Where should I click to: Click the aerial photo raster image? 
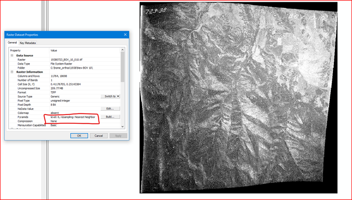coord(238,98)
